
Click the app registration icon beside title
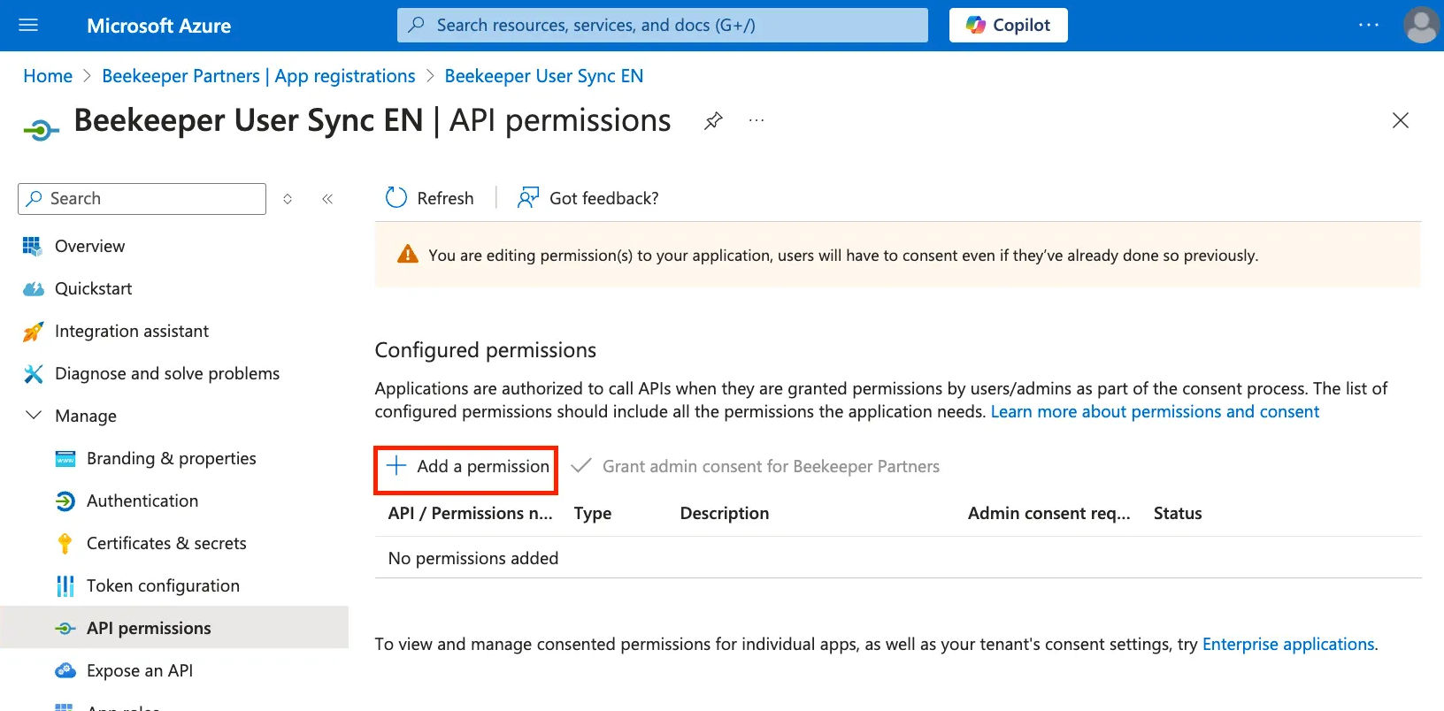42,132
